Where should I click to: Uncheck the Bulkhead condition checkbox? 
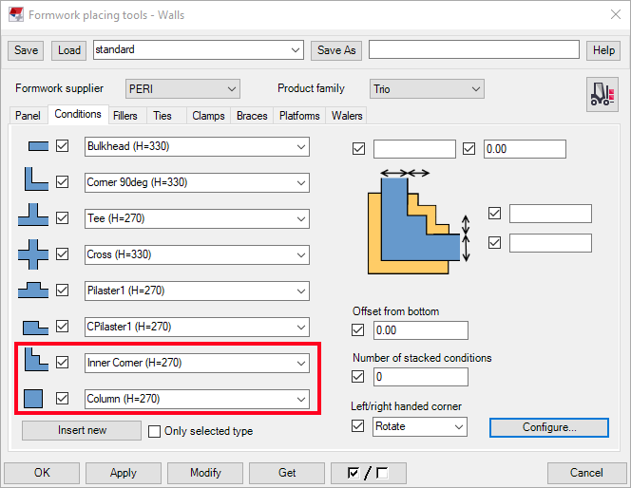coord(64,146)
